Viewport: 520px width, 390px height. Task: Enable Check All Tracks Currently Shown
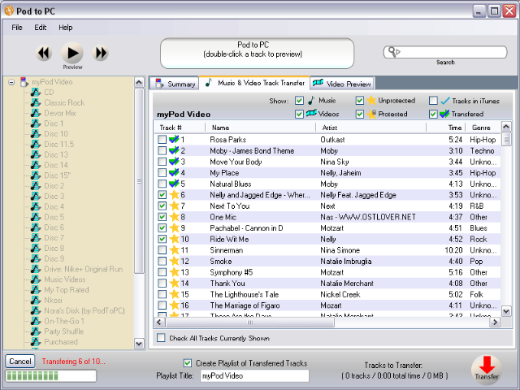[x=161, y=338]
